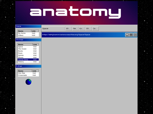Switch to the 'Ne...' tab

point(75,29)
